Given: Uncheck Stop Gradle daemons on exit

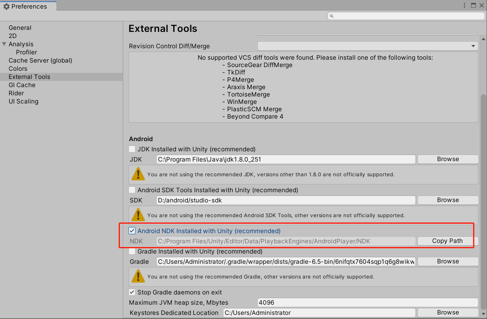Looking at the screenshot, I should pos(132,292).
